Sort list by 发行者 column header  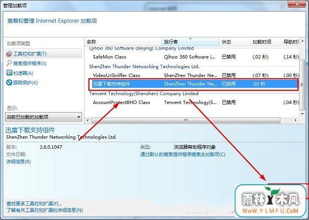[x=191, y=42]
